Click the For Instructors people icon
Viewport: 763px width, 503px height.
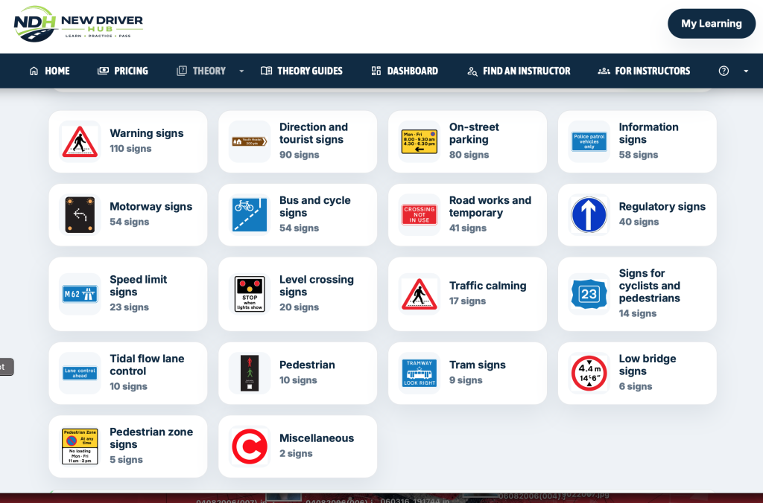[x=604, y=71]
